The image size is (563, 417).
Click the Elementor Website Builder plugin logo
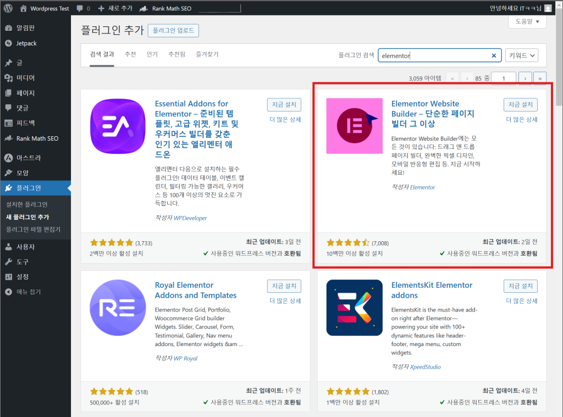point(355,126)
